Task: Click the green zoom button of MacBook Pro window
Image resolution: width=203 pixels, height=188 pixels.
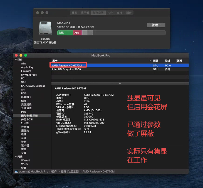Action: [x=26, y=55]
